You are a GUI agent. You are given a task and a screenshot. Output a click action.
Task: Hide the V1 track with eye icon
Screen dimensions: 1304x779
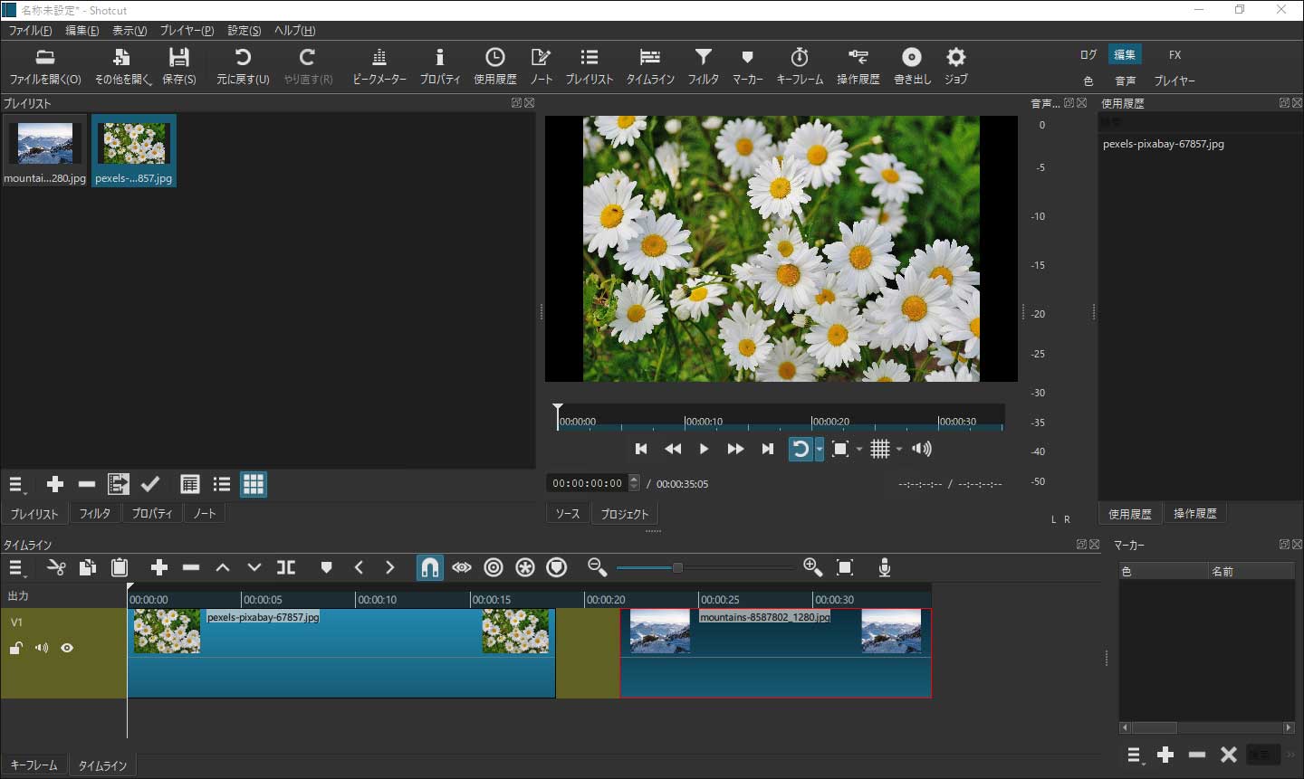(x=67, y=648)
